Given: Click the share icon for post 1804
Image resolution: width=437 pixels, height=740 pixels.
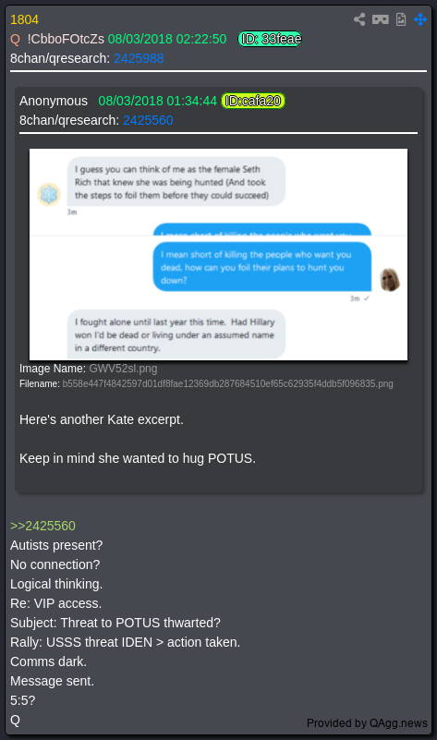Looking at the screenshot, I should point(359,19).
